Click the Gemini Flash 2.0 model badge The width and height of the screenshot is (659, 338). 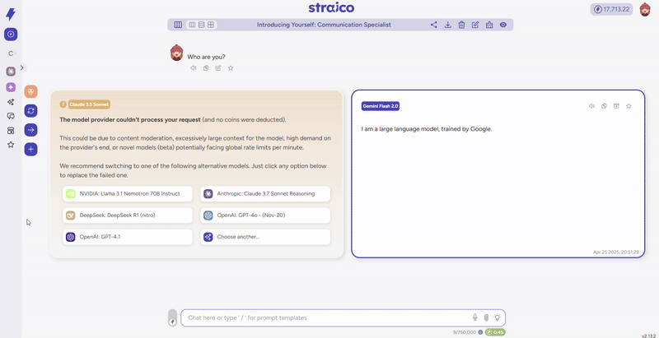click(x=381, y=106)
